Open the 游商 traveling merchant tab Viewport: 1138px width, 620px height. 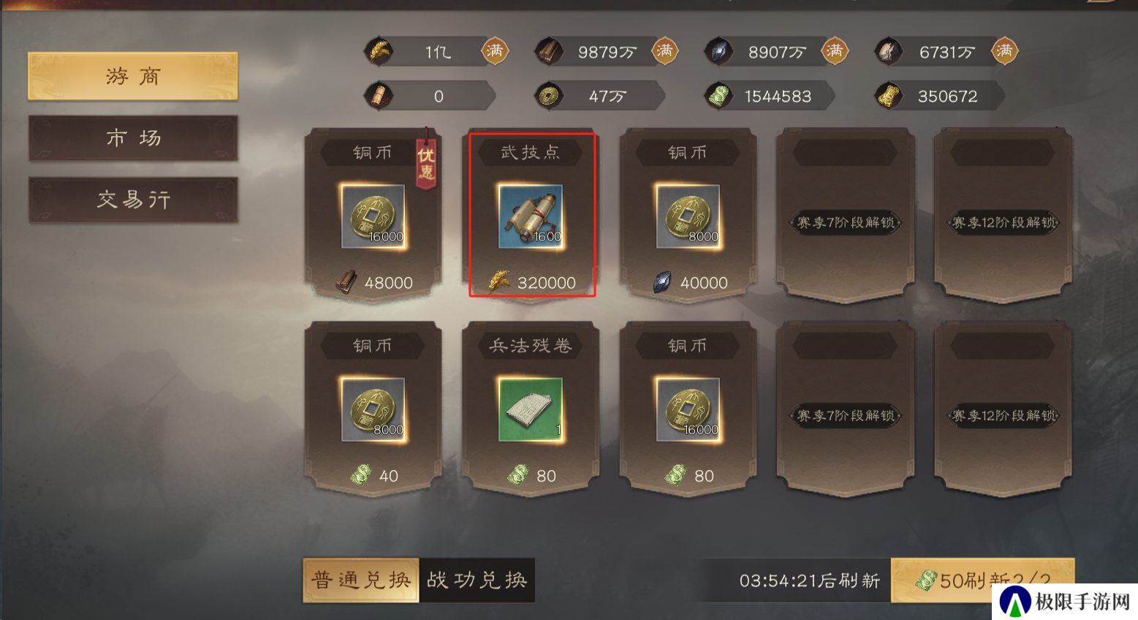pyautogui.click(x=133, y=76)
